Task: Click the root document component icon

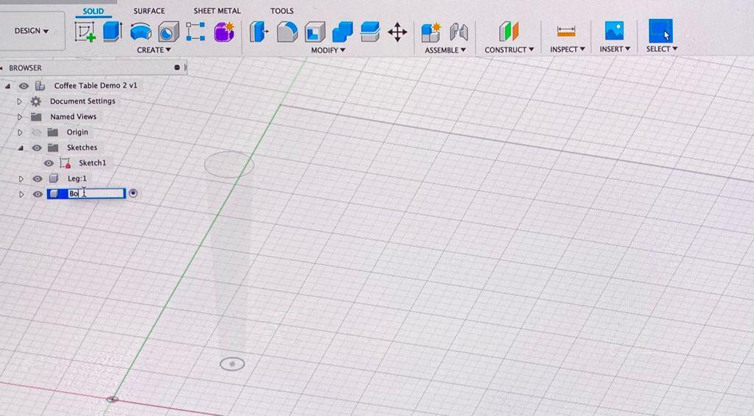Action: (x=40, y=85)
